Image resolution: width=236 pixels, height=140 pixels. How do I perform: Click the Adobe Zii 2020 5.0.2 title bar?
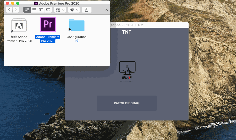(x=149, y=25)
